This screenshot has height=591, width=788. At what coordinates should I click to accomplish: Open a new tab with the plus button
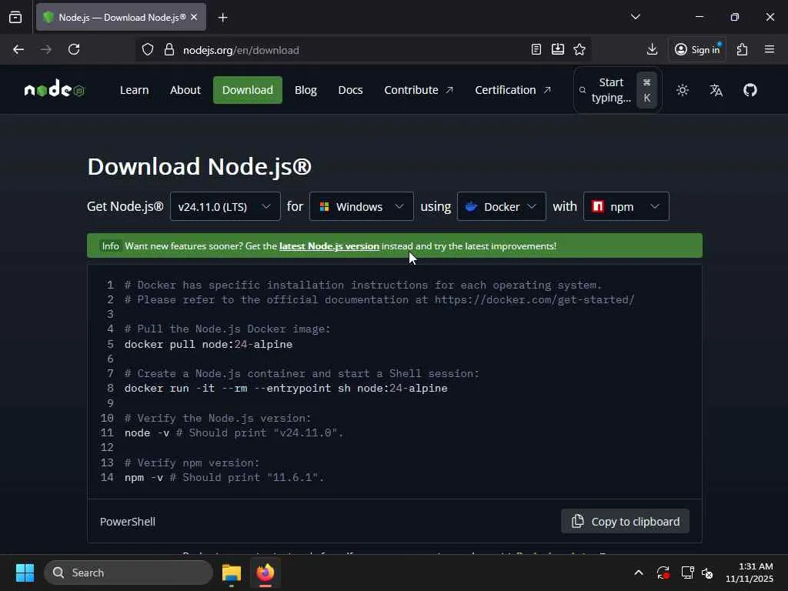[222, 18]
